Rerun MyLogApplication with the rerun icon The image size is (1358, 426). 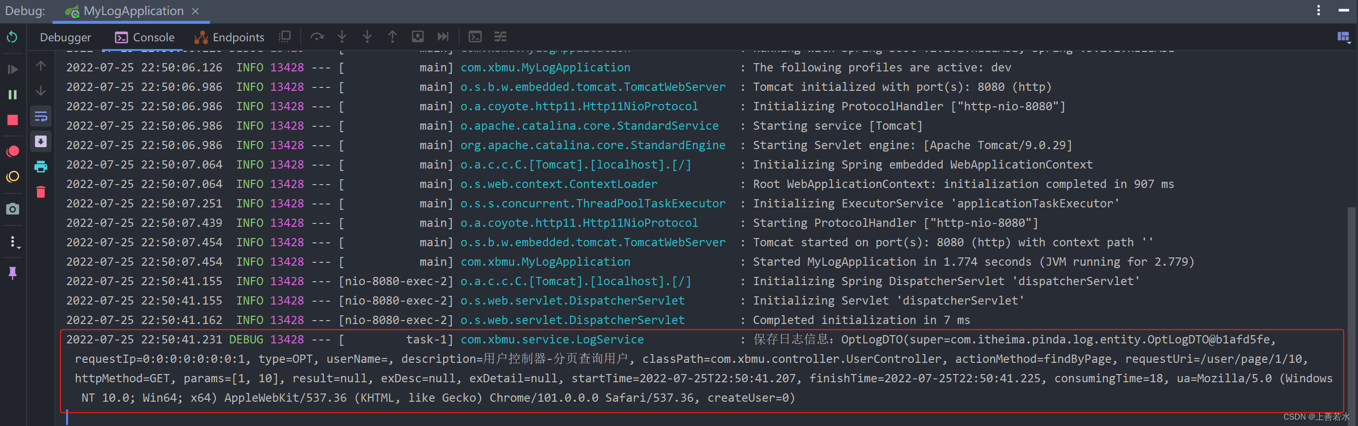(12, 37)
